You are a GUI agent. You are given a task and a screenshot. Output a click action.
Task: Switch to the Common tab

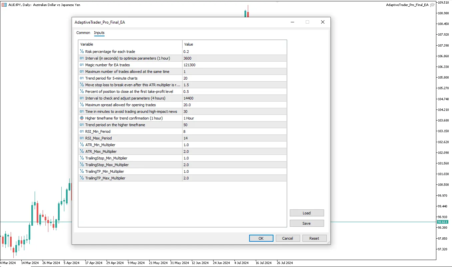pyautogui.click(x=83, y=33)
